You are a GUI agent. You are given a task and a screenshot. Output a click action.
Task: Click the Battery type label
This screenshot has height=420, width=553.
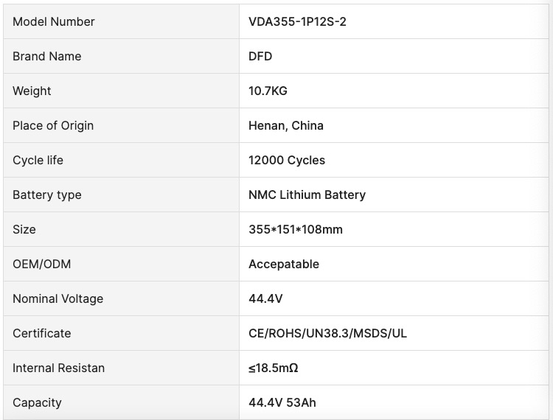click(x=47, y=195)
